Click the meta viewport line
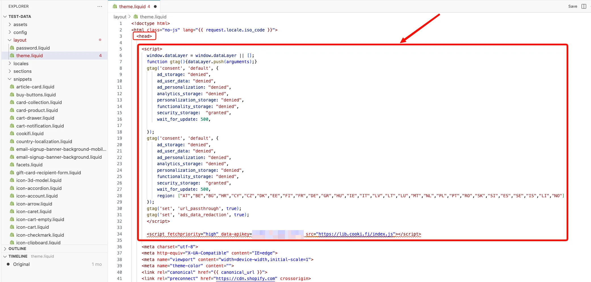591x282 pixels. (227, 260)
